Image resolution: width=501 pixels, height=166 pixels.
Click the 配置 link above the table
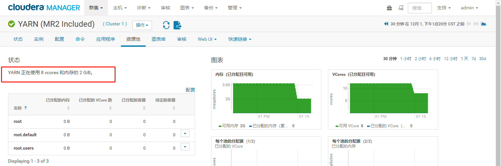pos(190,90)
